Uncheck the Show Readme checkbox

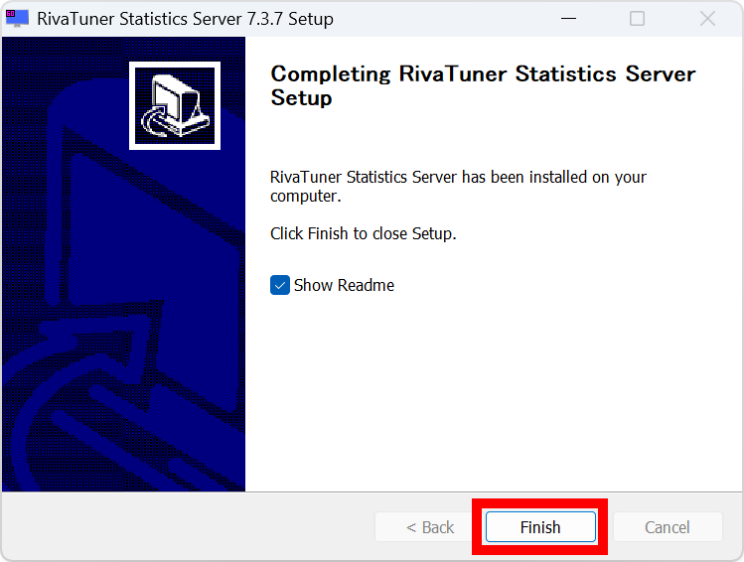click(x=280, y=286)
